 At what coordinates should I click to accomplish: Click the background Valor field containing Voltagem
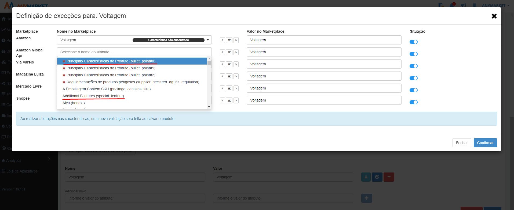point(283,177)
